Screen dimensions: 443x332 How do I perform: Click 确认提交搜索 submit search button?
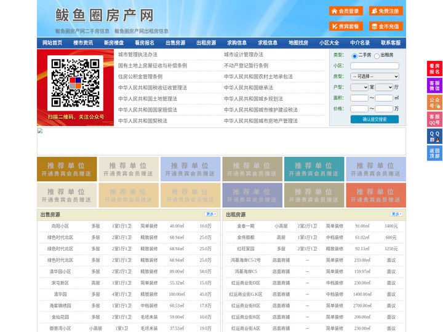375,119
